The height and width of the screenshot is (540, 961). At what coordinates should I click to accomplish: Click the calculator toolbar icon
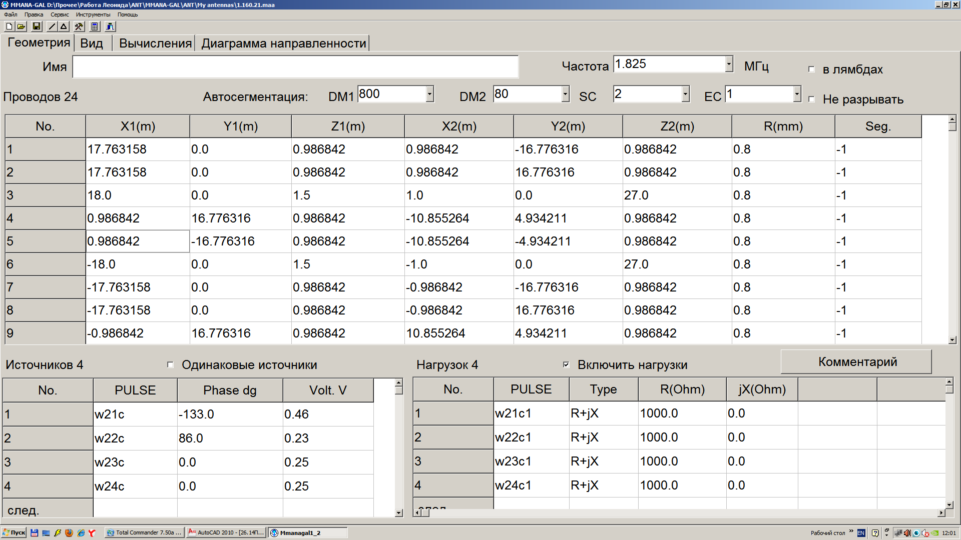tap(95, 26)
